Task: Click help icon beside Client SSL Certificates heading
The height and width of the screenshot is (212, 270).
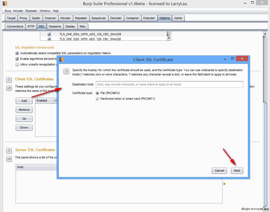Action: pos(9,80)
